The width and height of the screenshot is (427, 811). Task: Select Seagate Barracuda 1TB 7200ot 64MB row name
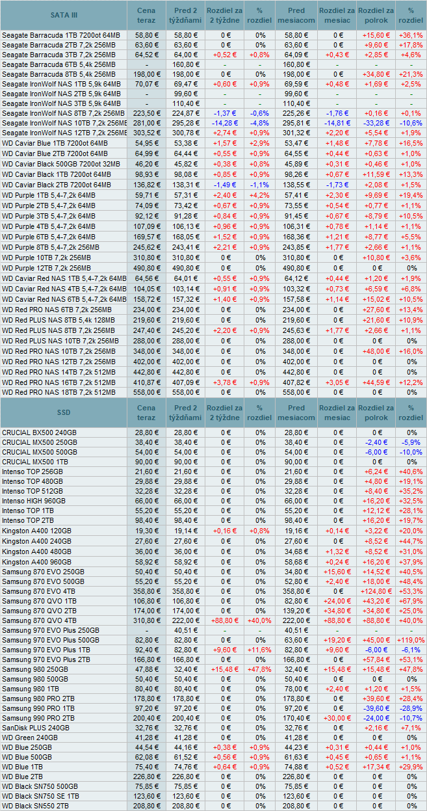tap(61, 35)
